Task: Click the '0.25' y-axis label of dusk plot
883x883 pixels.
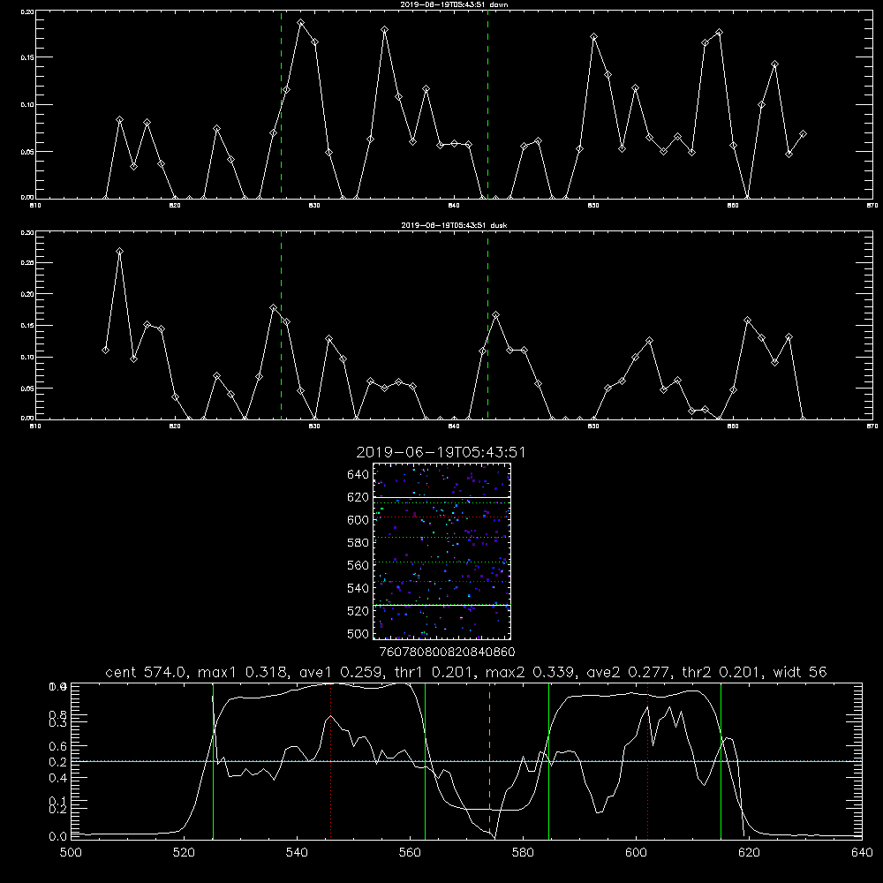Action: pos(27,263)
